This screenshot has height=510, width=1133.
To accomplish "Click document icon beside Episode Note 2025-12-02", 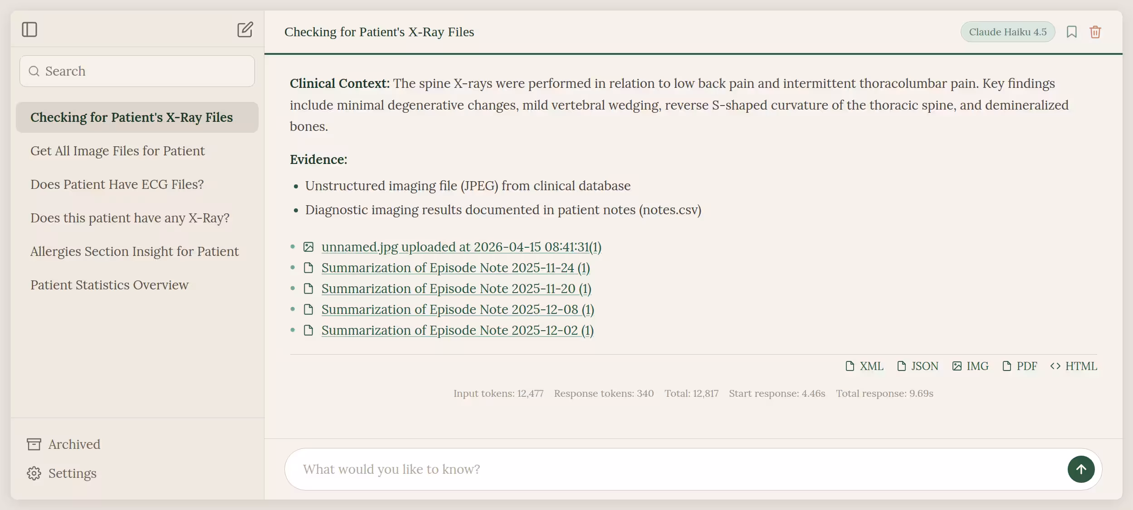I will pos(308,330).
